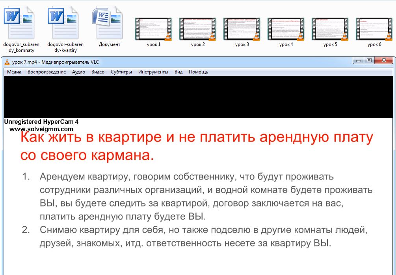Select the урок 1 video thumbnail
Screen dimensions: 396x275
(x=154, y=29)
